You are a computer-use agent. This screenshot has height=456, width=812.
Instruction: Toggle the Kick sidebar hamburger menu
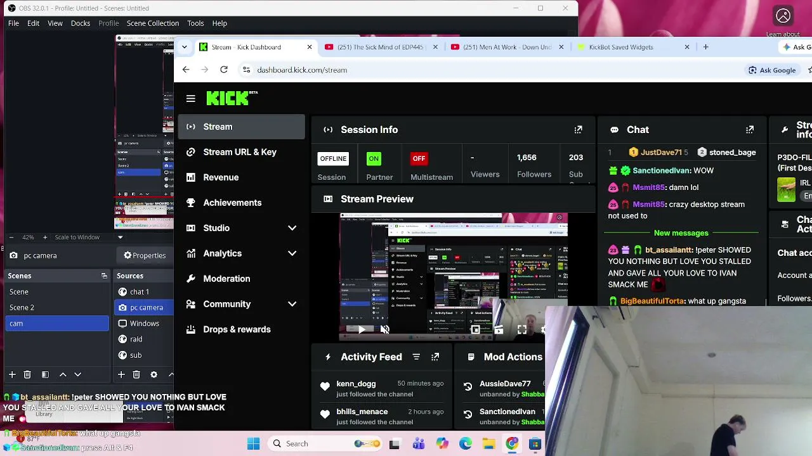point(191,98)
